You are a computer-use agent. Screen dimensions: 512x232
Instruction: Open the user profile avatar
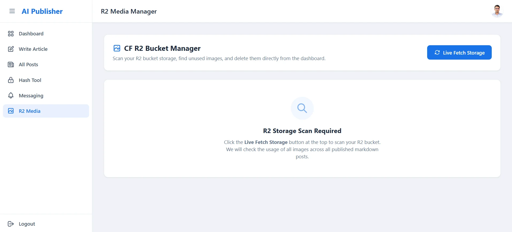pyautogui.click(x=497, y=11)
